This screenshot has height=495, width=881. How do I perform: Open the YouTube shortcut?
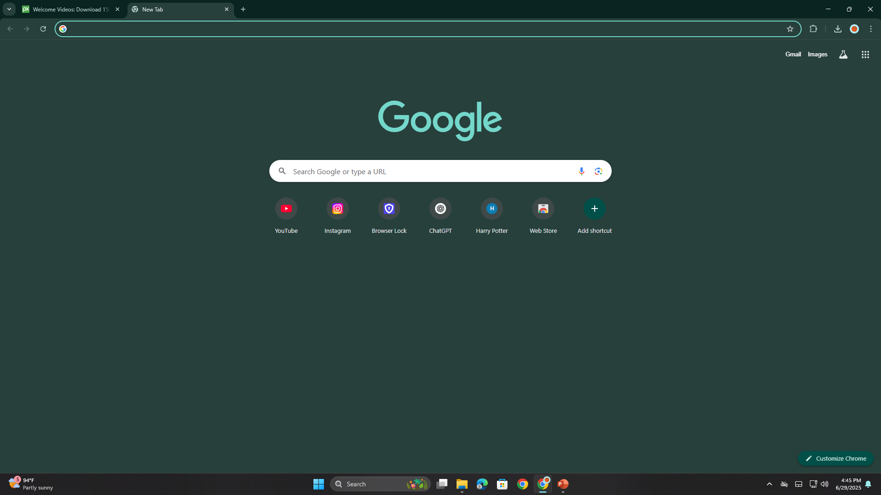pos(286,216)
